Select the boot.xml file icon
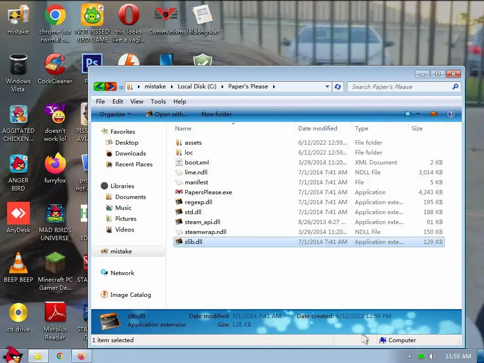This screenshot has height=363, width=484. click(x=179, y=163)
